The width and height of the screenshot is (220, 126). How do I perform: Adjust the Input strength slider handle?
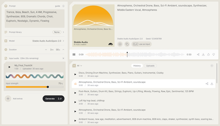coord(48,87)
